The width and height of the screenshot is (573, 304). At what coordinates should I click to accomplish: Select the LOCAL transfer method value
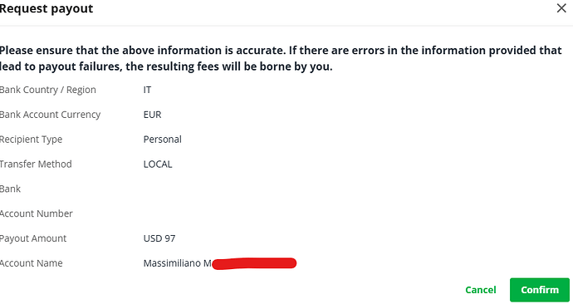click(158, 164)
